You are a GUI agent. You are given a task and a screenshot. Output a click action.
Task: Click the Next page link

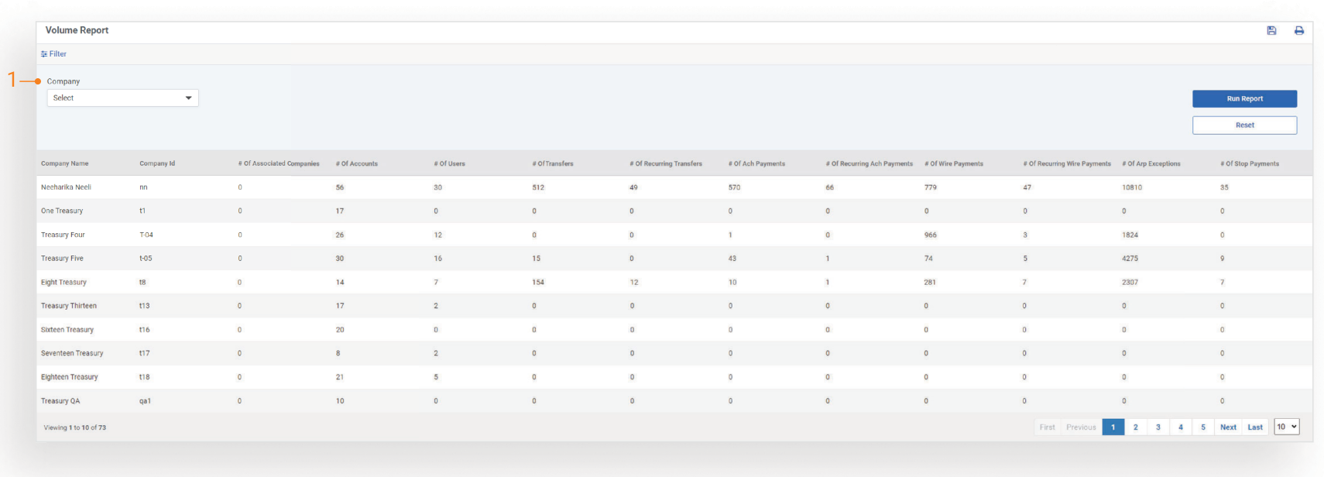point(1228,427)
